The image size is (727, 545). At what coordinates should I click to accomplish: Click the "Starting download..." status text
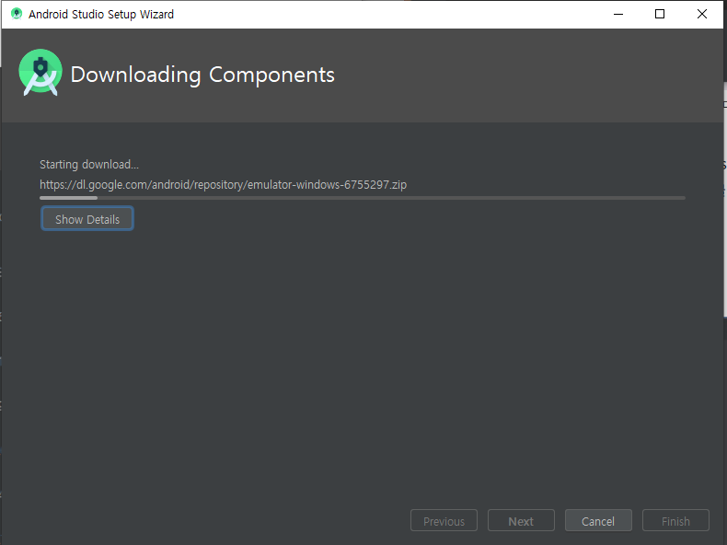(89, 165)
